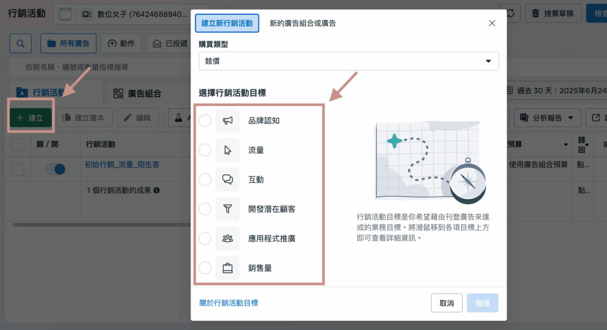This screenshot has height=330, width=607.
Task: Click the search magnifier icon
Action: click(x=21, y=43)
